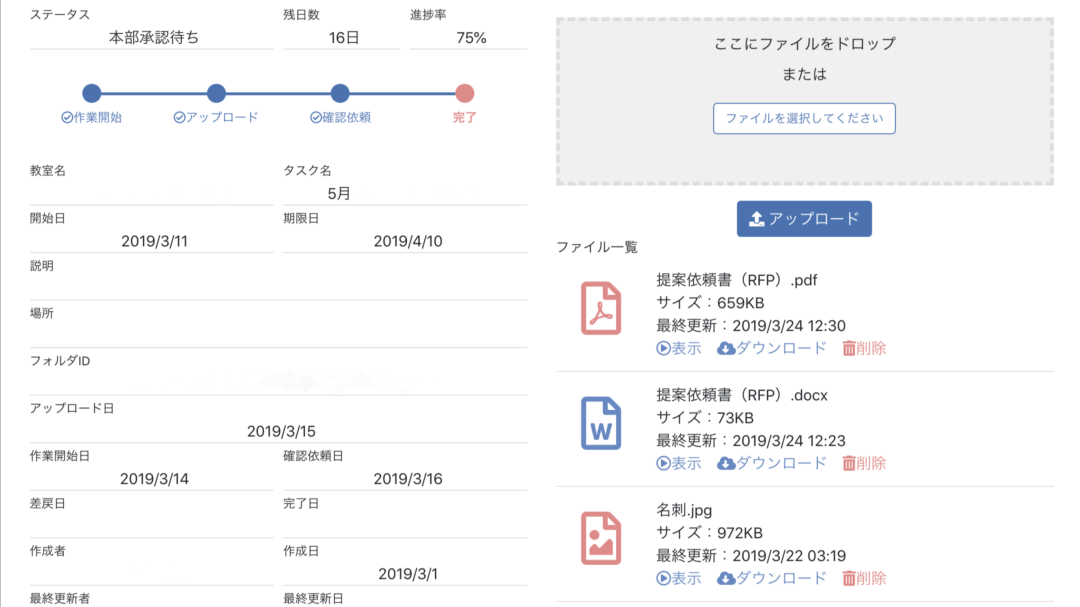This screenshot has width=1080, height=607.
Task: Download the 提案依頼書 PDF file
Action: point(772,348)
